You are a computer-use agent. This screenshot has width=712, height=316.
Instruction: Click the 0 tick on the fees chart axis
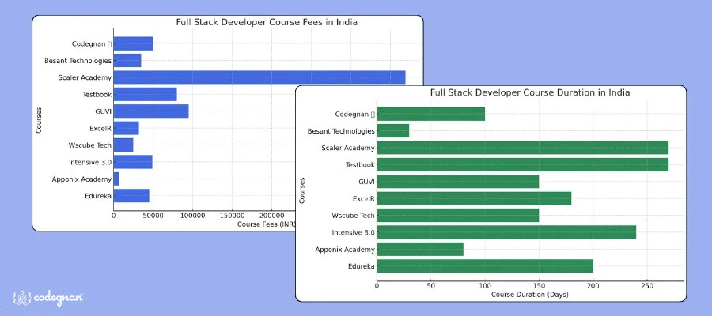click(113, 216)
